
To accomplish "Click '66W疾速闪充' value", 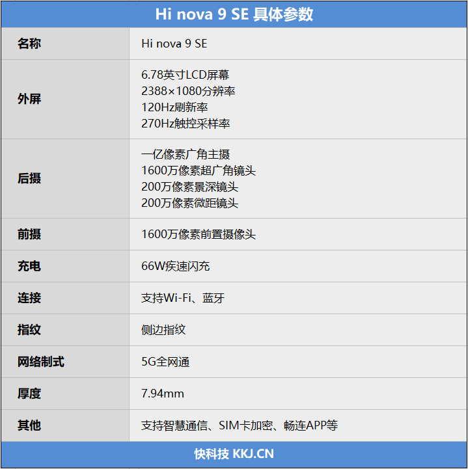I will tap(175, 266).
